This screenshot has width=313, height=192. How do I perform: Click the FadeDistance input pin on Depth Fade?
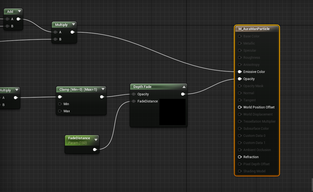coord(134,101)
